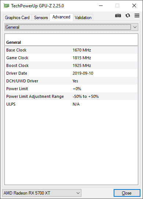The image size is (143, 199).
Task: Click the 1815 MHz value
Action: tap(82, 58)
